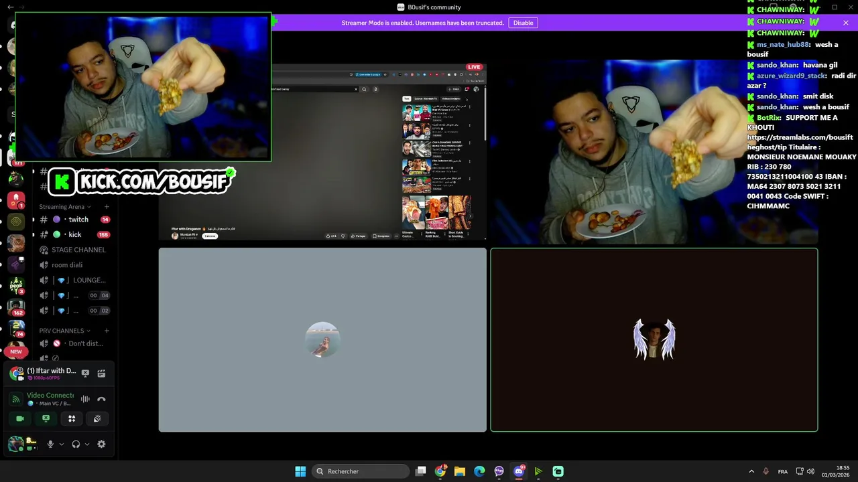Select server icon with 74 badge

tap(16, 330)
